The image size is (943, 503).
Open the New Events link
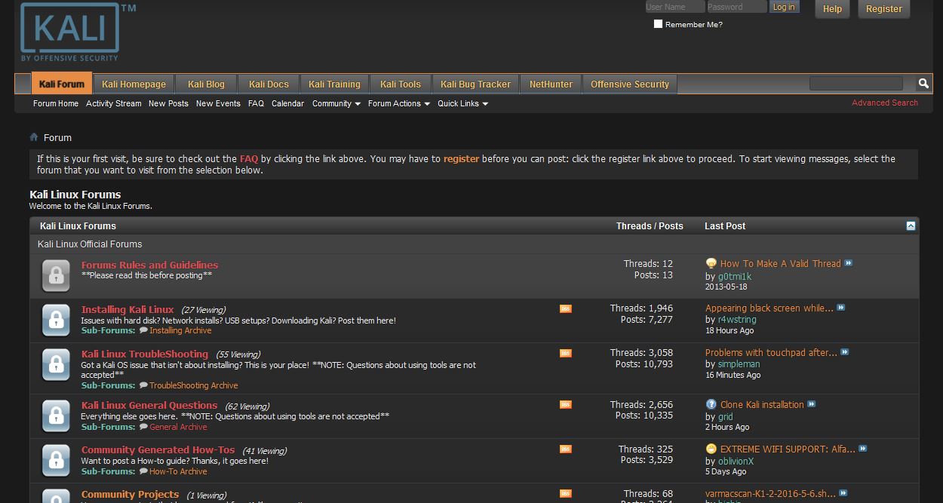(218, 103)
